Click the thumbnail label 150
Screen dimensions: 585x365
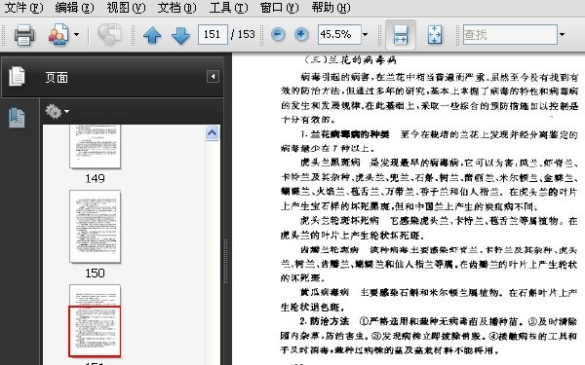[x=95, y=273]
